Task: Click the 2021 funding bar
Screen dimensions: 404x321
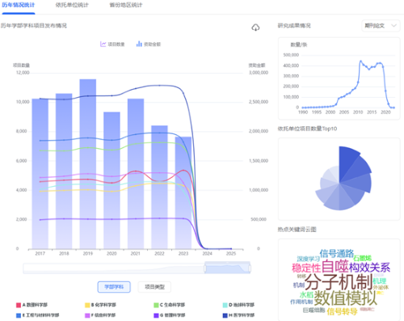Action: pyautogui.click(x=136, y=174)
